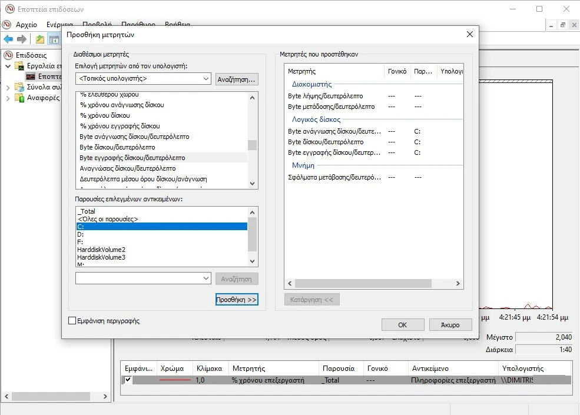Collapse the Εργαλεία tree branch
Screen dimensions: 580x415
click(7, 65)
